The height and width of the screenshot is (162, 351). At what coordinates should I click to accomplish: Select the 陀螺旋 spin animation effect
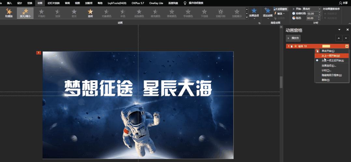9,13
